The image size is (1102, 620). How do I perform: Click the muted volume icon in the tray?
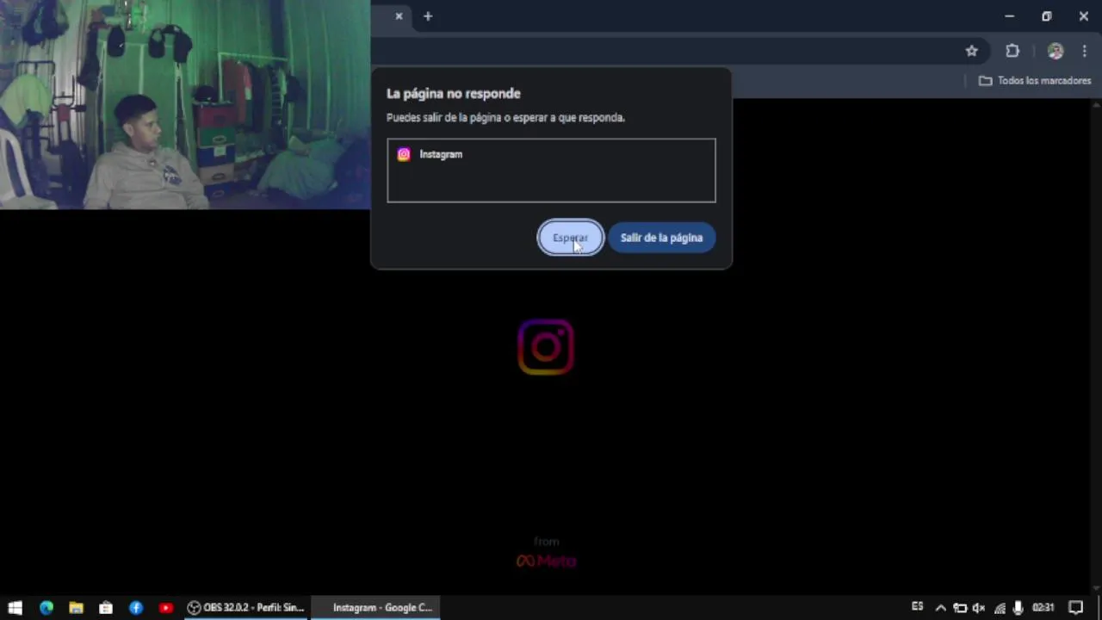click(x=979, y=607)
